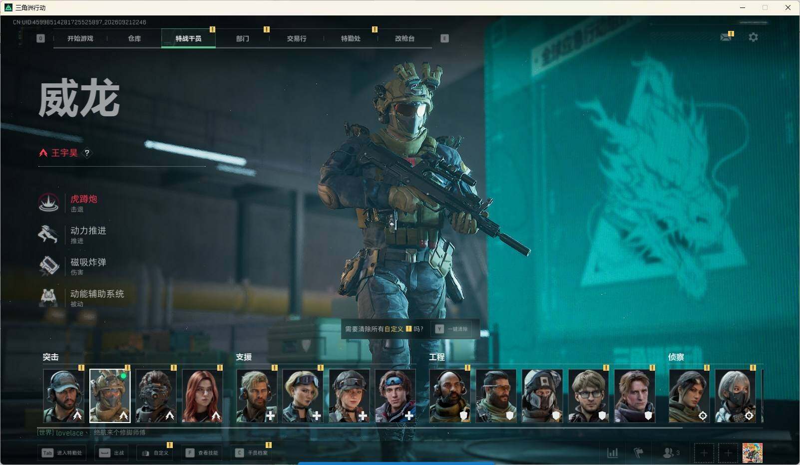The height and width of the screenshot is (465, 800).
Task: Switch to the 改枪台 tab
Action: tap(404, 38)
